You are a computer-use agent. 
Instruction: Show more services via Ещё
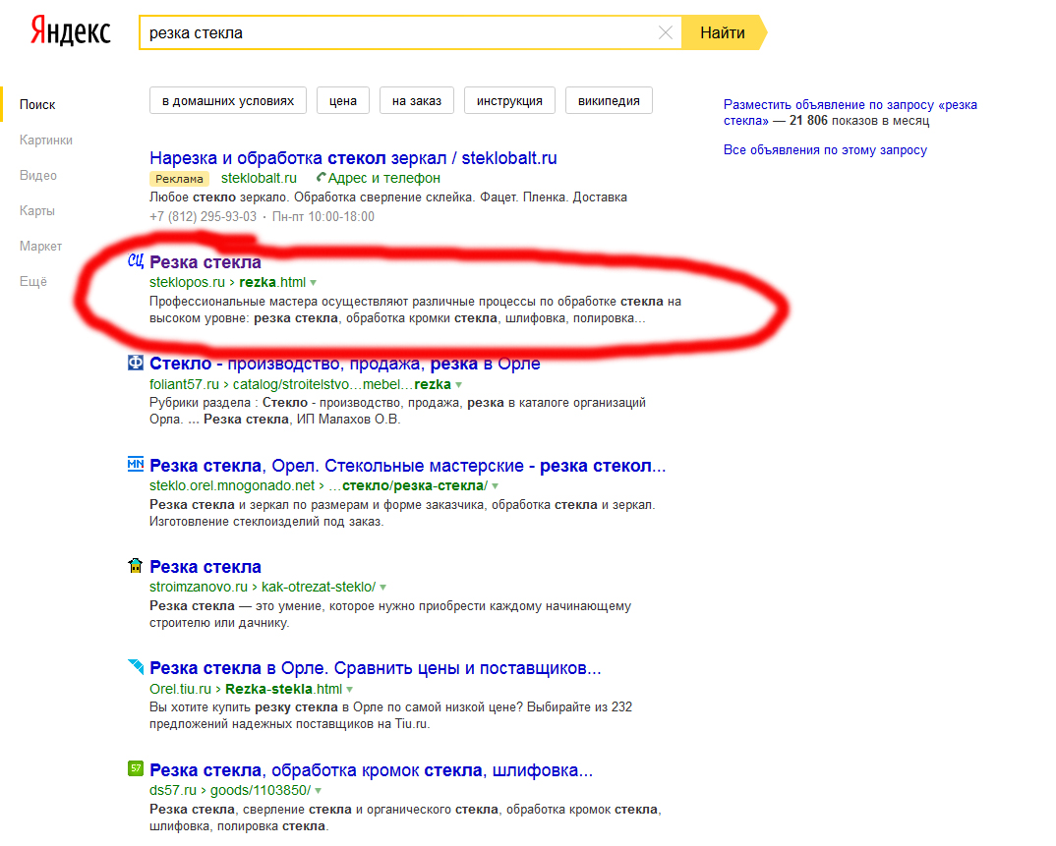33,281
